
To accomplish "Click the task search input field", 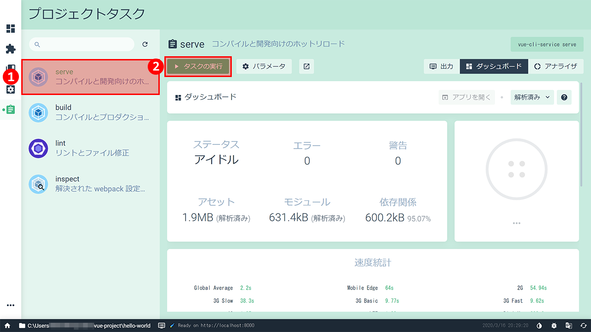I will [x=85, y=44].
